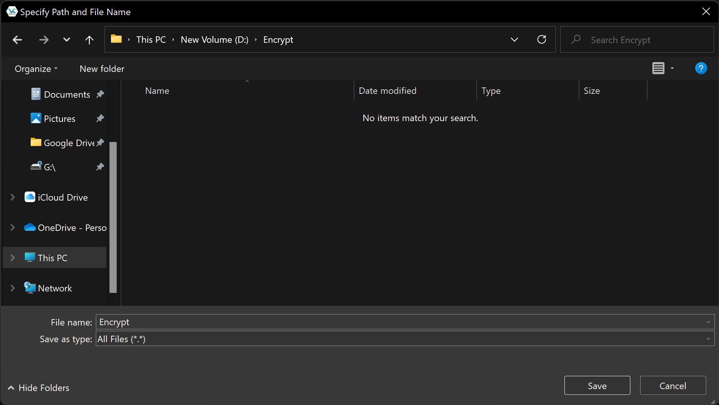Image resolution: width=719 pixels, height=405 pixels.
Task: Open the Organize menu
Action: [36, 69]
